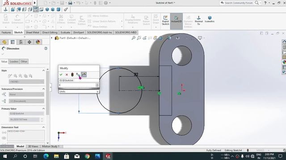Click the Zoom to Fit magnifier icon
Screen dimensions: 286x160
click(134, 38)
